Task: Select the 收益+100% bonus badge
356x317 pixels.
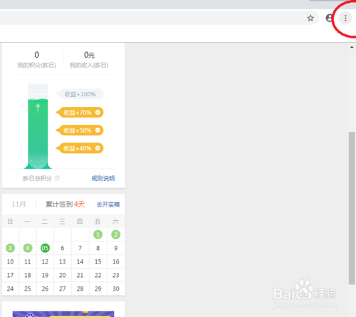Action: 80,94
